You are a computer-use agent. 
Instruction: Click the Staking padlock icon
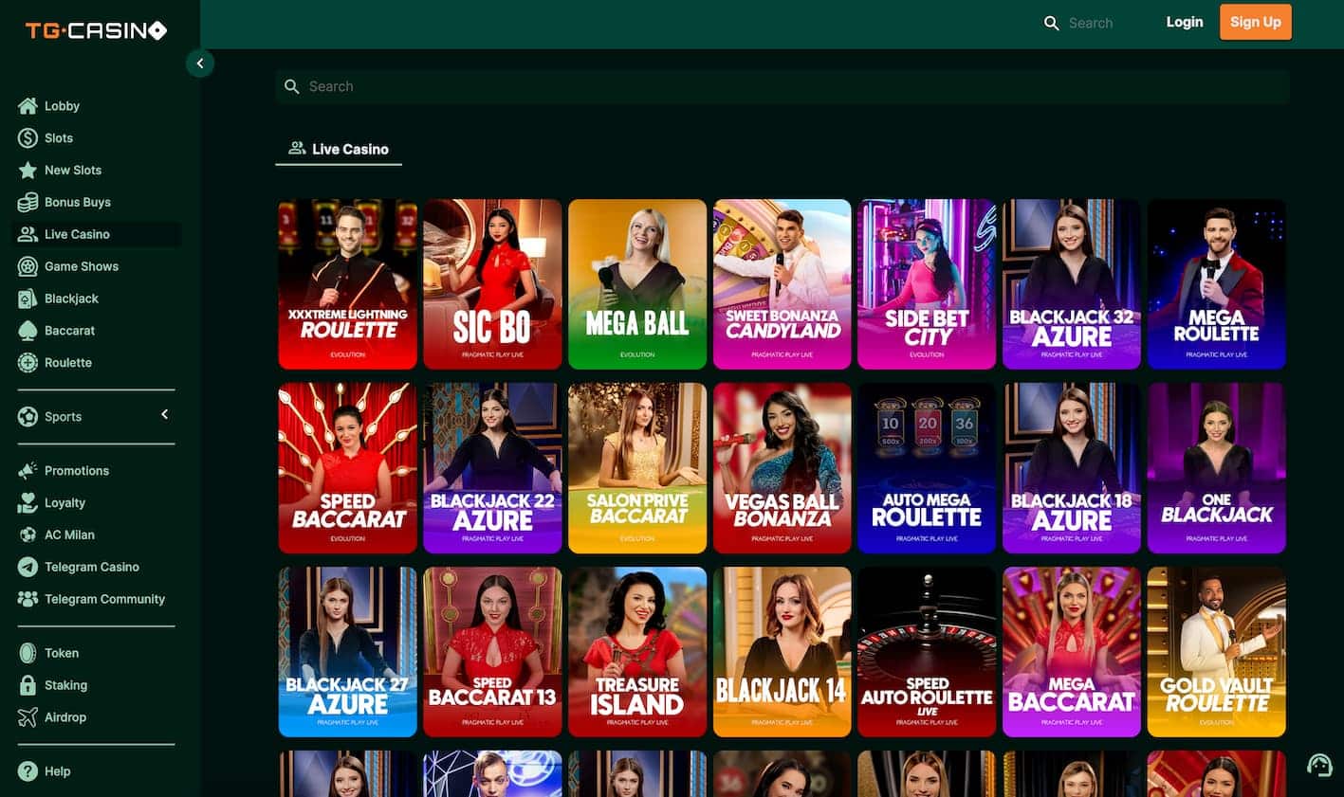pyautogui.click(x=28, y=685)
